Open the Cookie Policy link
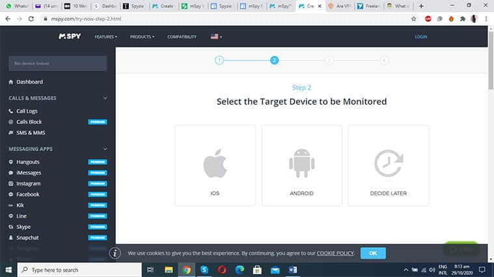 click(x=335, y=253)
